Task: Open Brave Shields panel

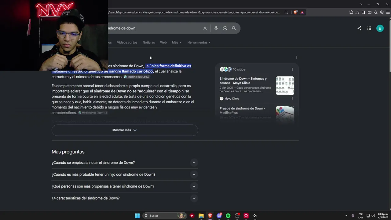Action: coord(295,12)
